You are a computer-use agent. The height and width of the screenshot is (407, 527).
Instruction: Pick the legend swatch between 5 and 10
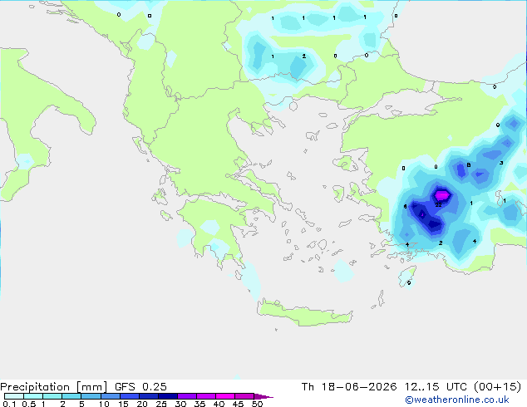pos(91,396)
